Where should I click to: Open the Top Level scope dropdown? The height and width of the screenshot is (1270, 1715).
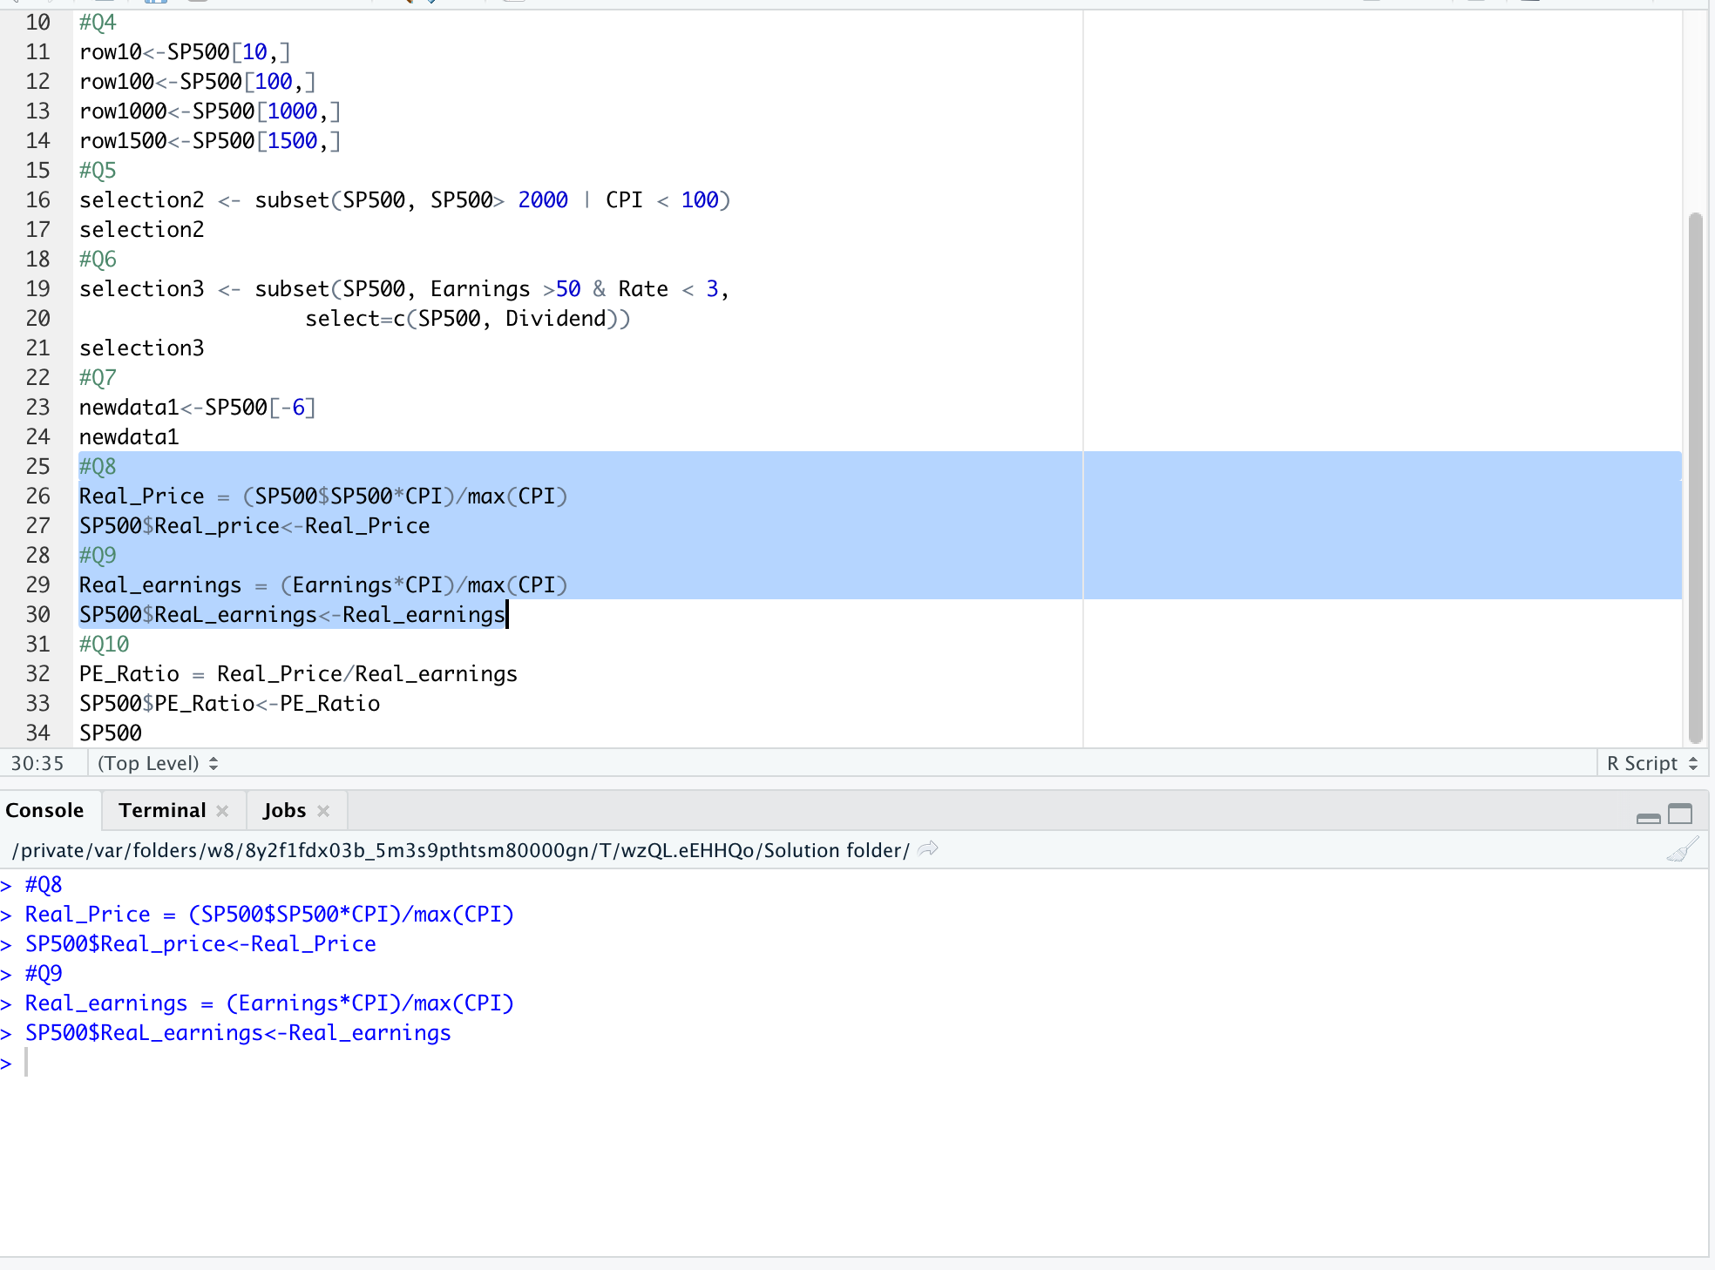coord(158,764)
